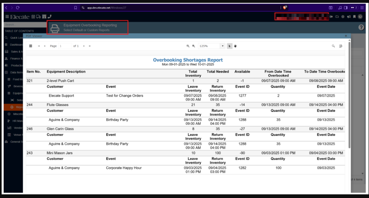Click the Equipment Overbooking Reporting printer button
This screenshot has height=198, width=369.
(x=55, y=28)
